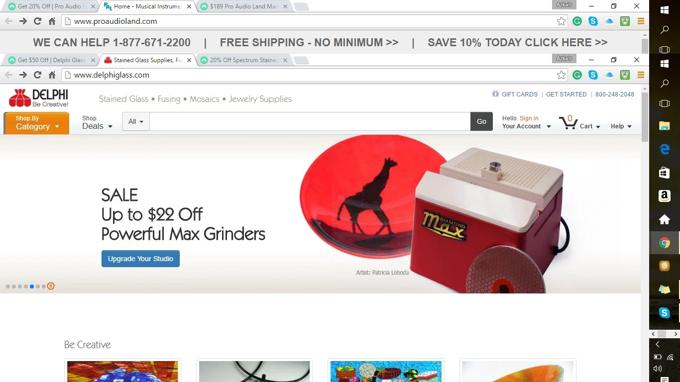The image size is (680, 382).
Task: Open Chrome menu in the Delphi window
Action: pos(641,75)
